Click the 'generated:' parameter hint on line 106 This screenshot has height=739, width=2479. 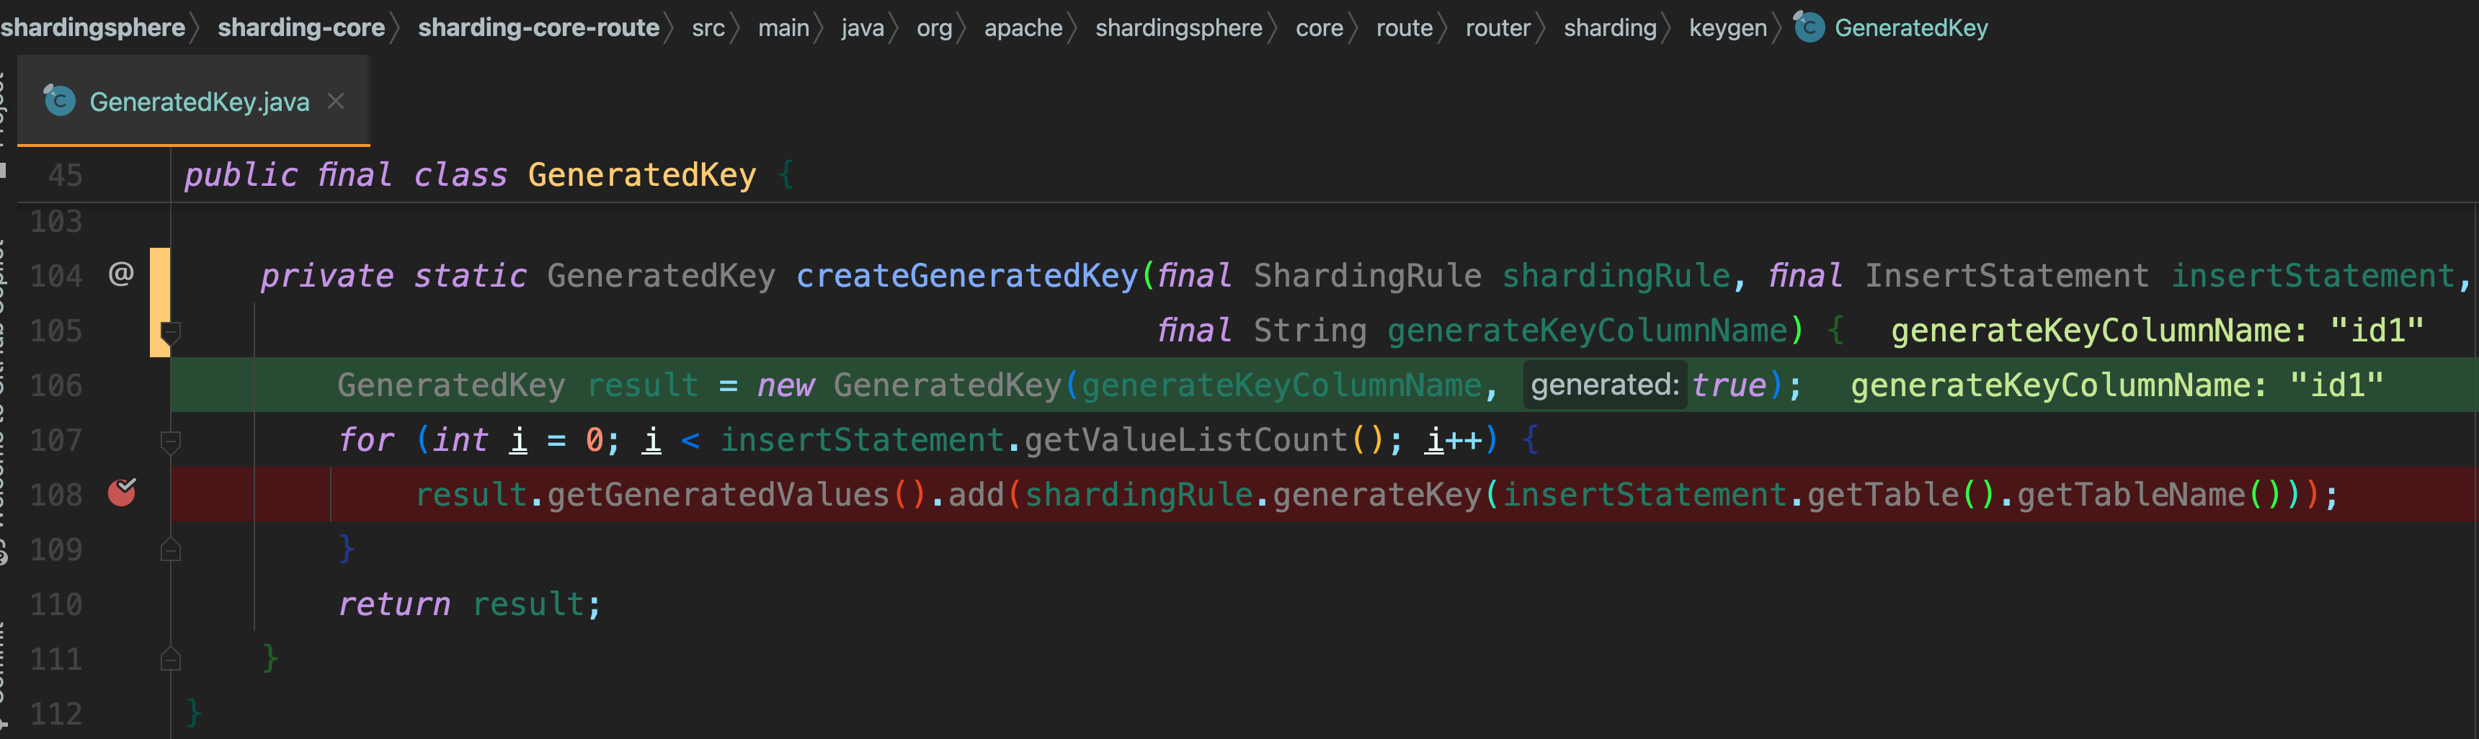(x=1604, y=385)
